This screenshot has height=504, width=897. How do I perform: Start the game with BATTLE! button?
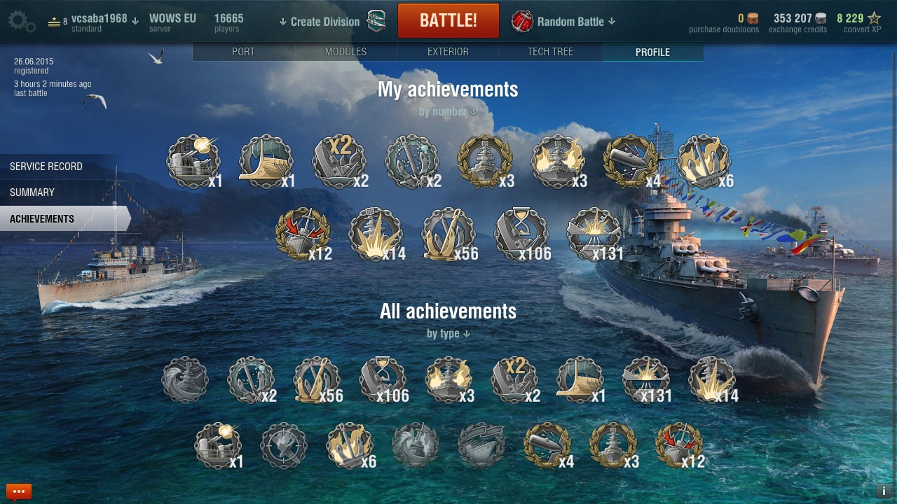click(x=448, y=20)
